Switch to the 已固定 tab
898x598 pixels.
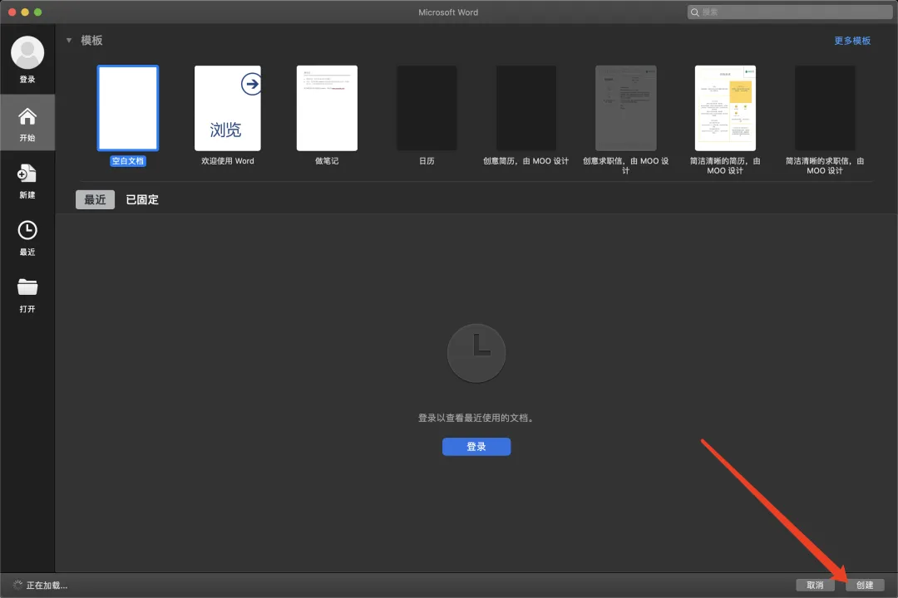click(x=142, y=199)
